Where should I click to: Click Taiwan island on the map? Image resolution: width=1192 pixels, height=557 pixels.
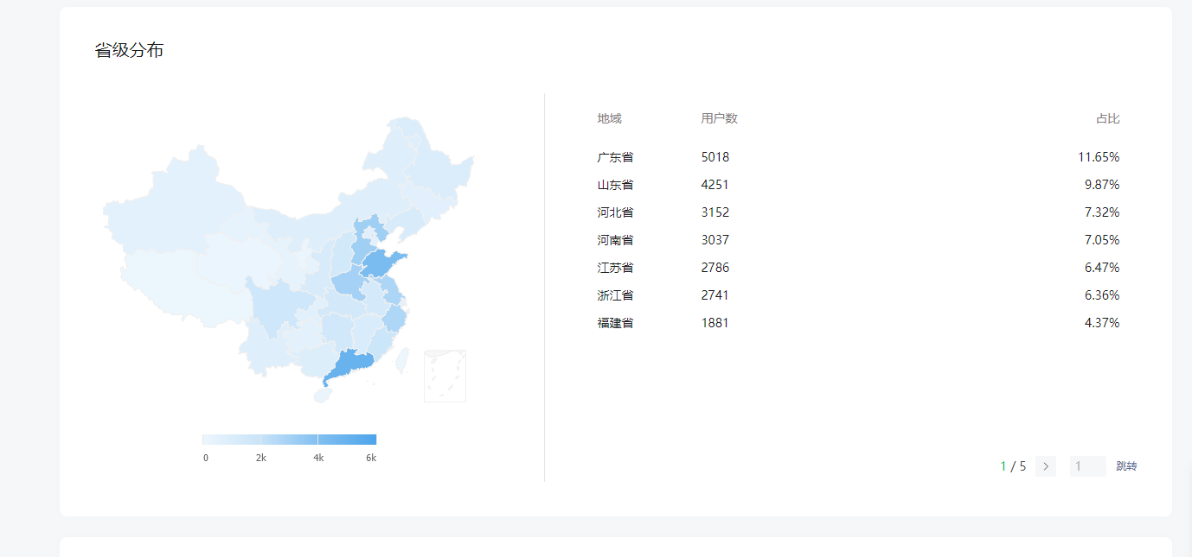pos(401,360)
